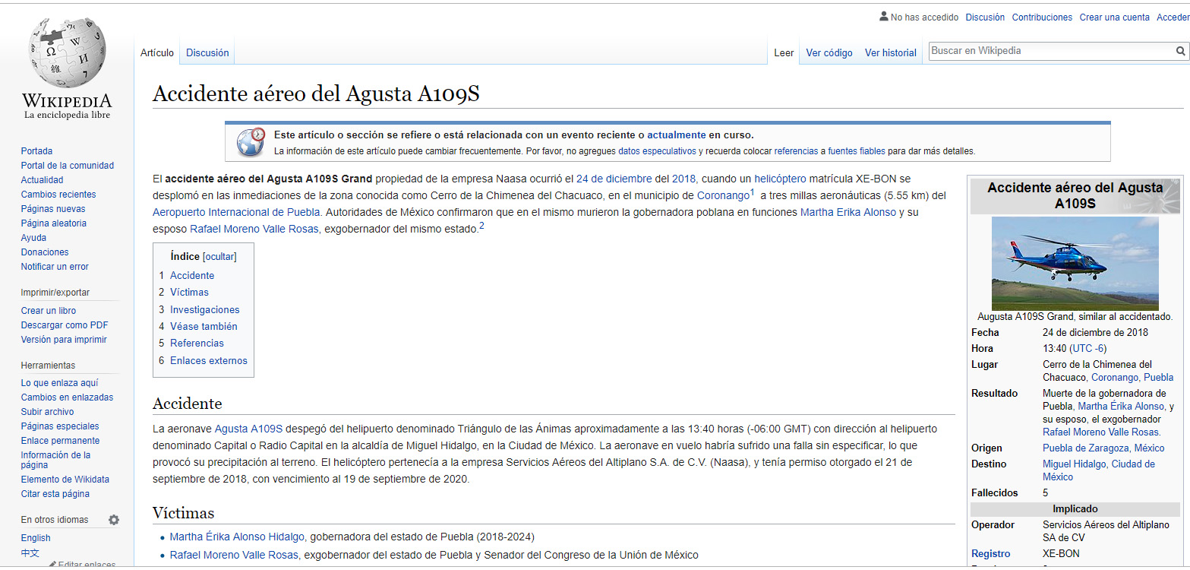Open the Ver código tab
The width and height of the screenshot is (1190, 570).
[829, 52]
